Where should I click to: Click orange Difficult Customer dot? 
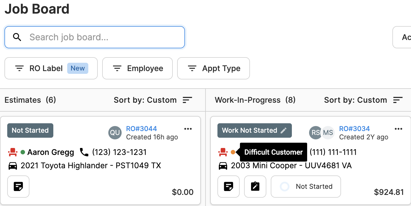click(x=233, y=152)
